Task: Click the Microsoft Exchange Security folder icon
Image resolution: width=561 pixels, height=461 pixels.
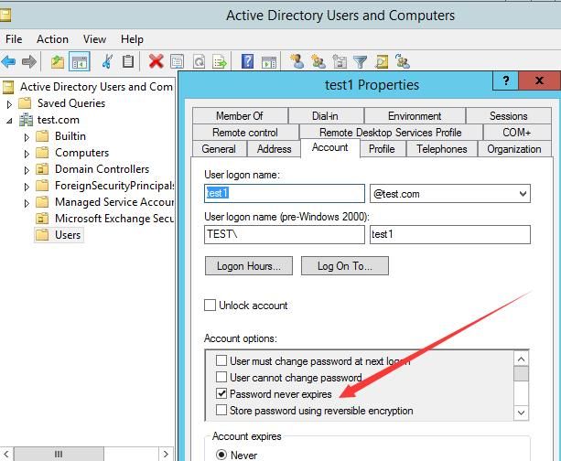Action: point(42,219)
